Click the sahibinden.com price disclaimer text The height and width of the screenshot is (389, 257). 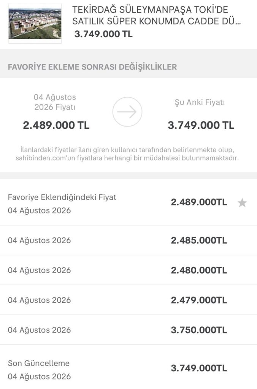[127, 154]
